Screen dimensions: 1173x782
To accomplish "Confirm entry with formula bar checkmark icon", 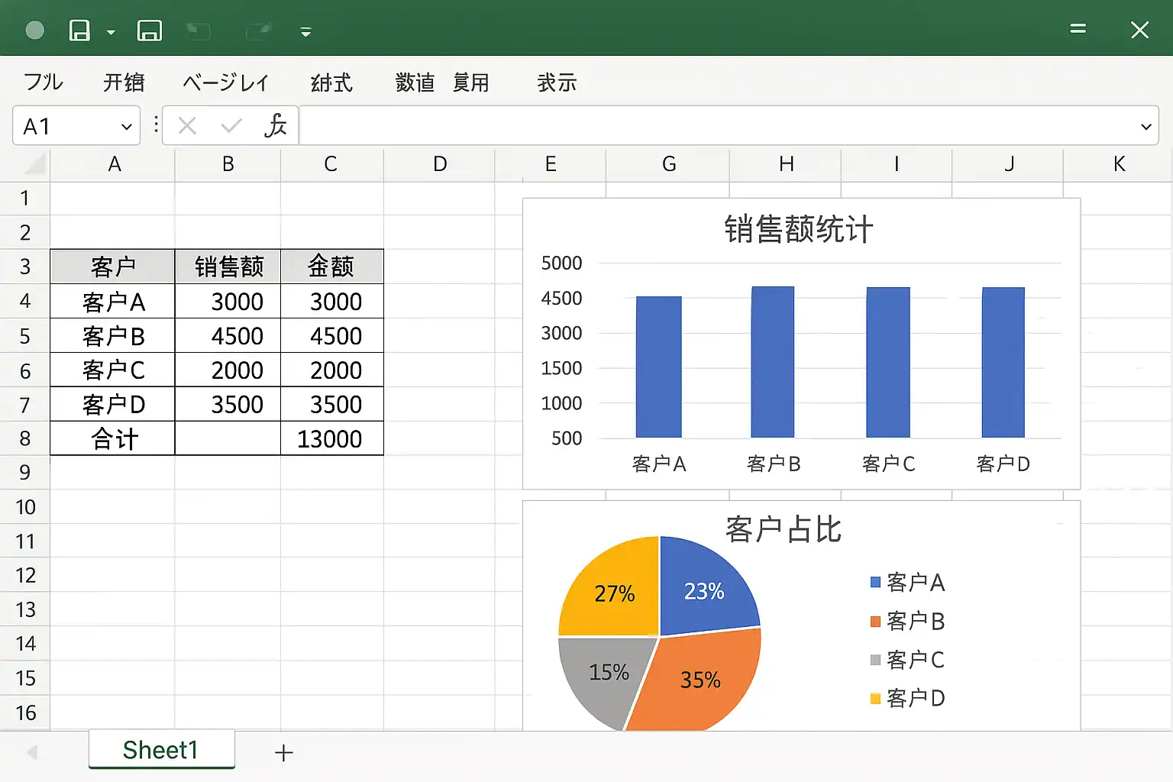I will point(231,125).
